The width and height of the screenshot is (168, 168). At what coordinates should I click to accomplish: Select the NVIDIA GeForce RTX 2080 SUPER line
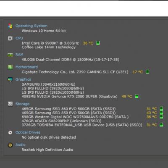point(69,97)
